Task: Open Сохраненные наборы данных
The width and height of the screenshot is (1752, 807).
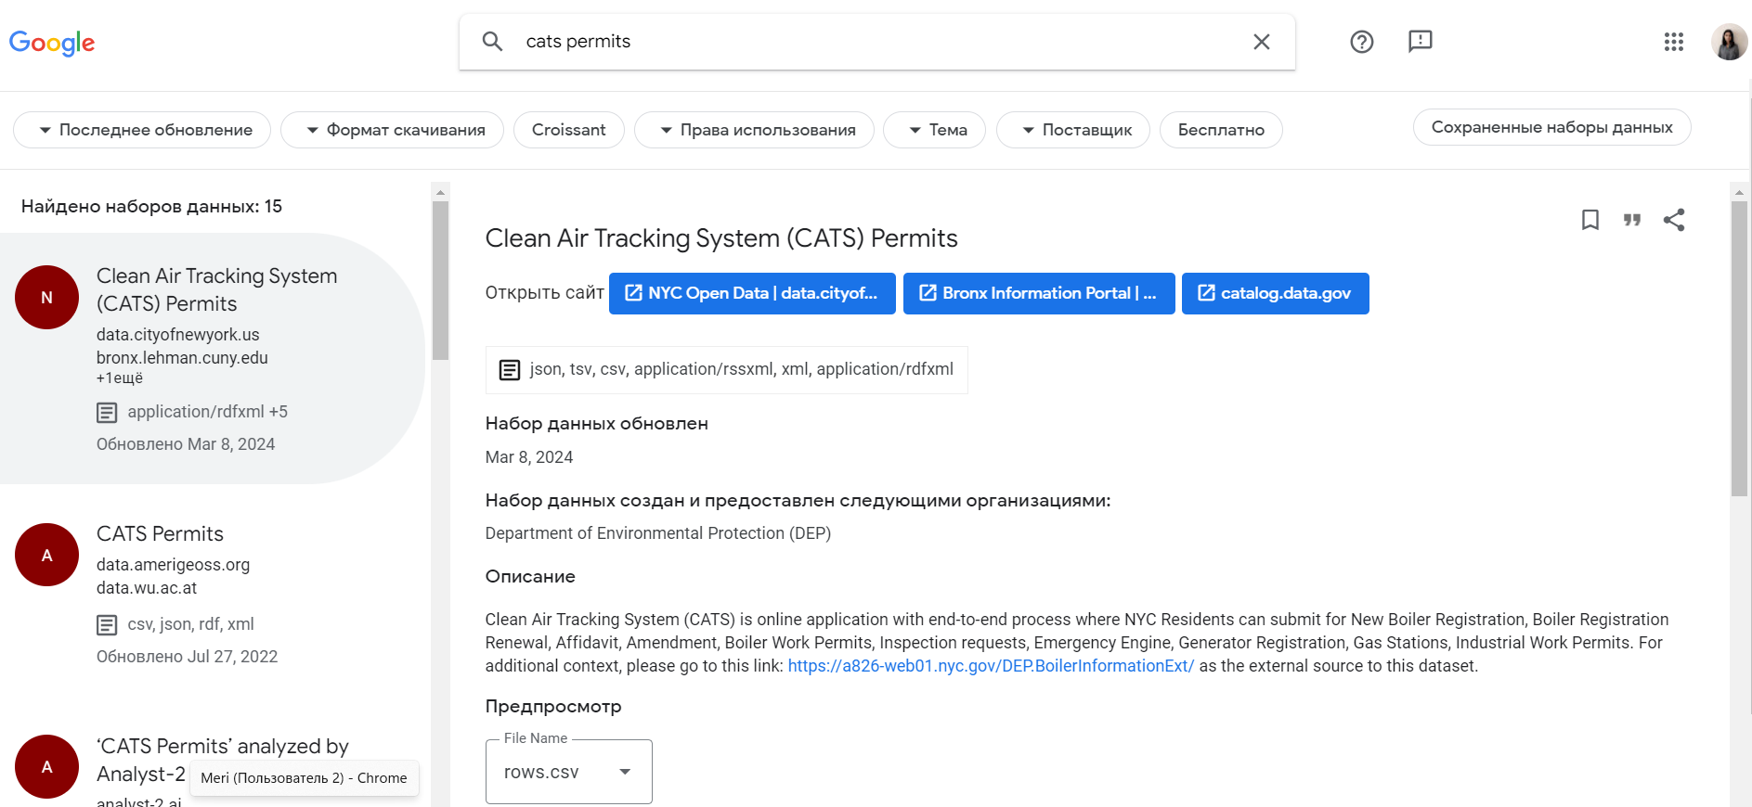Action: click(x=1552, y=127)
